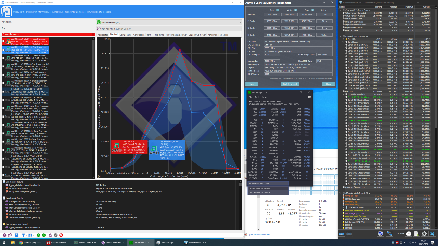Collapse the Core Clocks tree in HWiNFO

343,41
